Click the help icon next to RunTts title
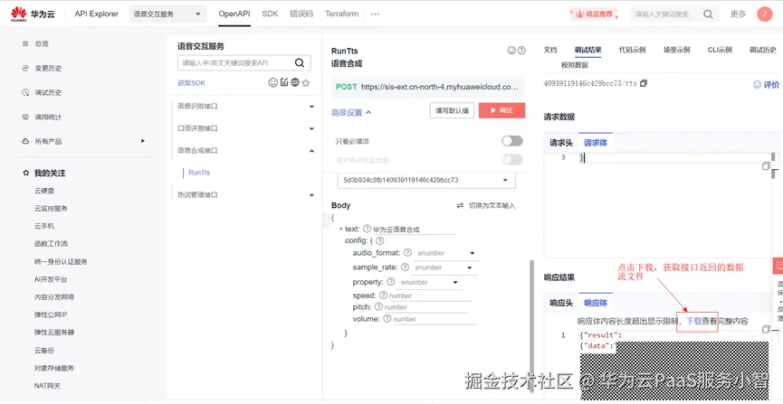 tap(521, 51)
